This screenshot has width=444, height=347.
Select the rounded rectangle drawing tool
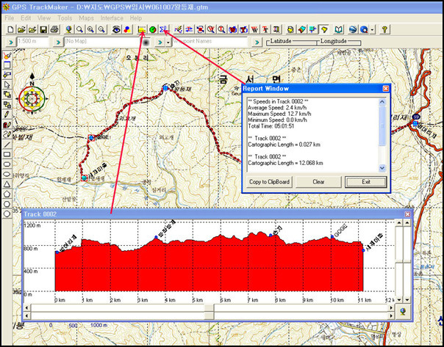pos(7,164)
